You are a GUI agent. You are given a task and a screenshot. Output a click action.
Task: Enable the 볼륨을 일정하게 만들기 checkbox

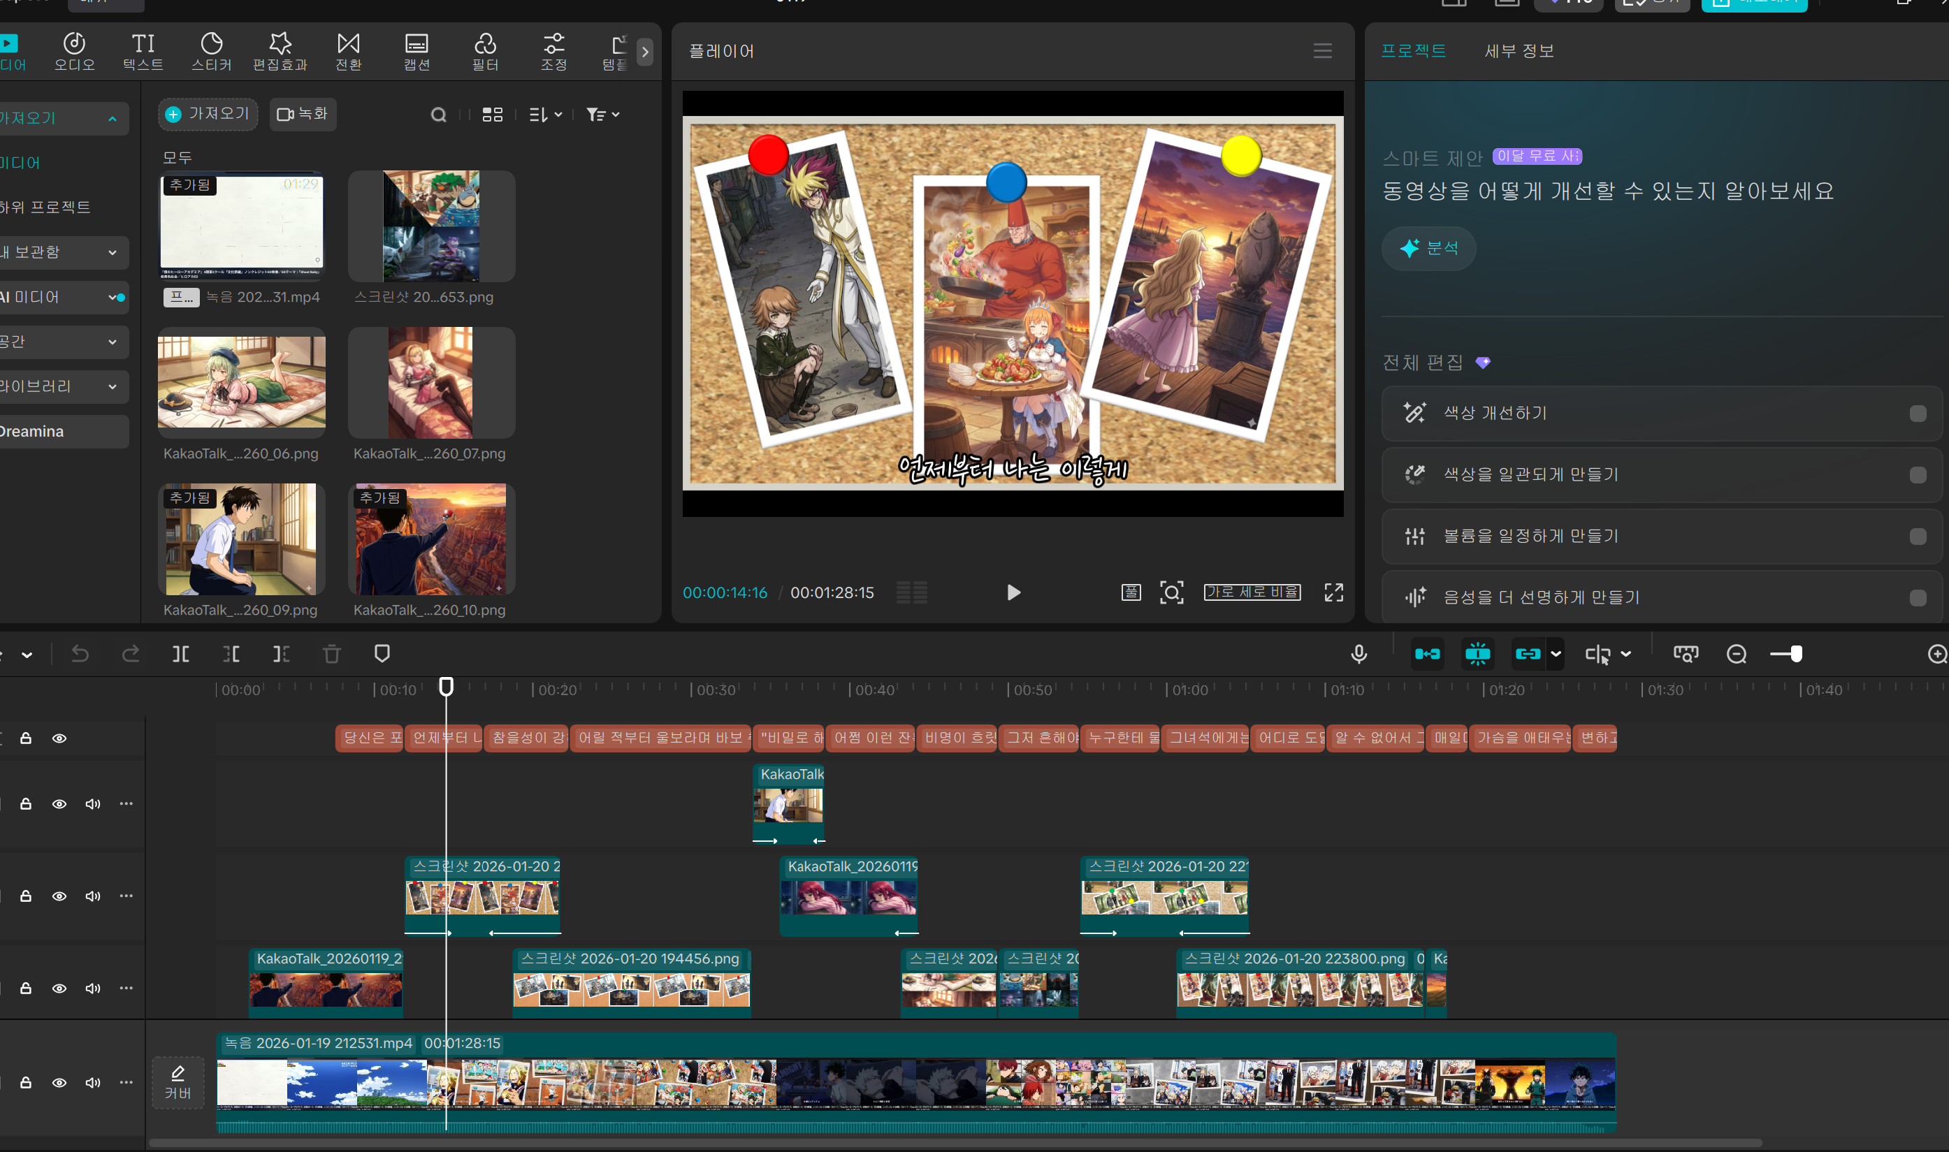(1917, 537)
